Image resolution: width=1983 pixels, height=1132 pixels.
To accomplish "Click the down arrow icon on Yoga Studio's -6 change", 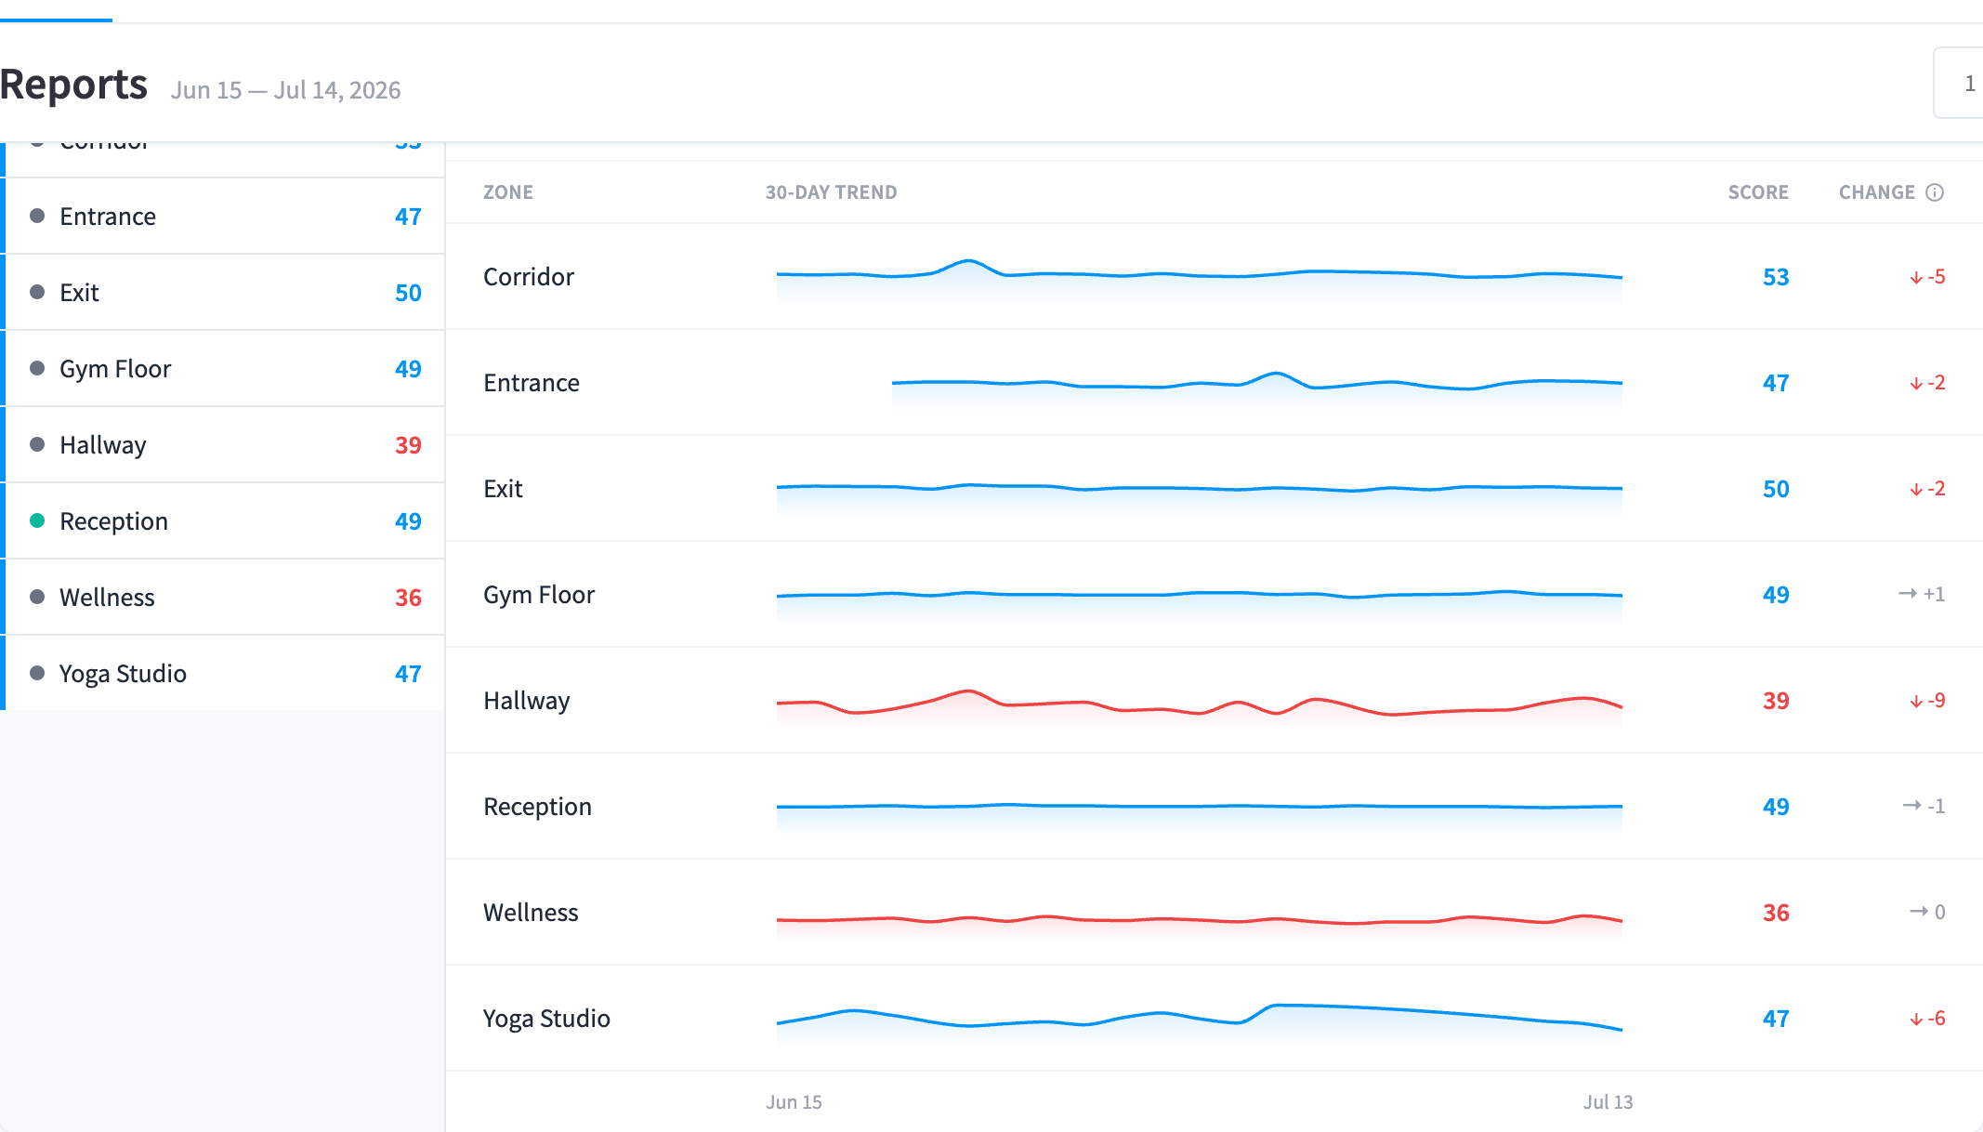I will (1916, 1019).
